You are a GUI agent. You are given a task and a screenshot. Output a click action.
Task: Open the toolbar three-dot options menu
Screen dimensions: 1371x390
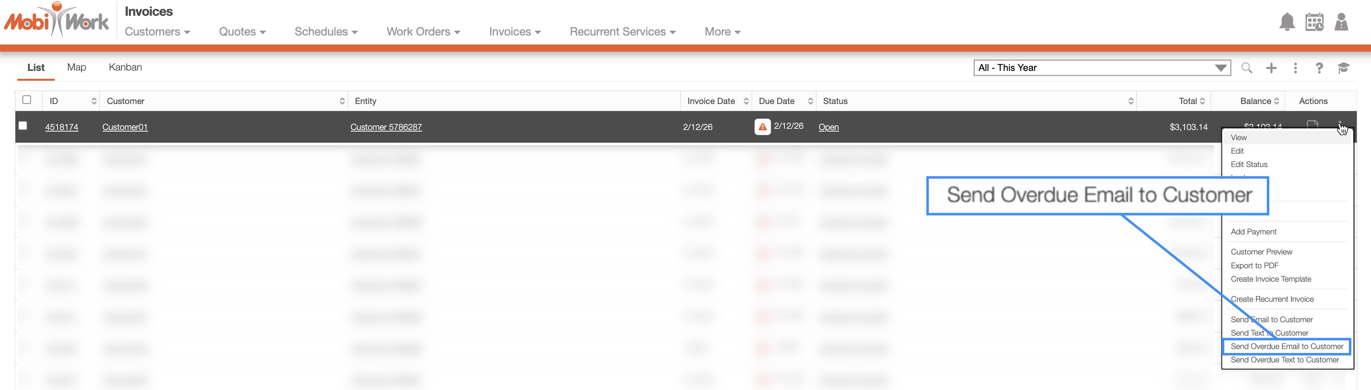pyautogui.click(x=1295, y=68)
